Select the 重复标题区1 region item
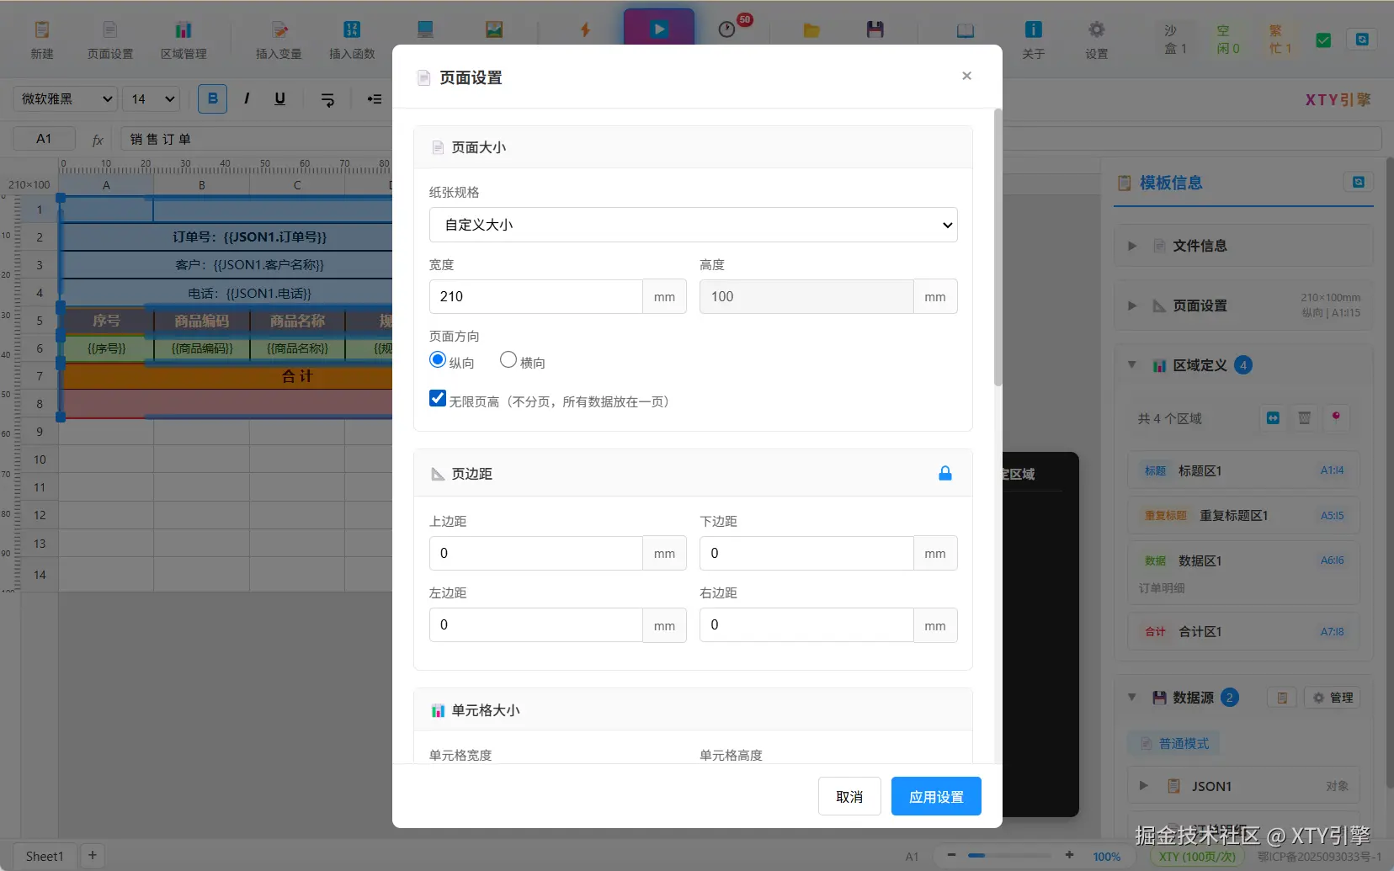 click(1244, 516)
